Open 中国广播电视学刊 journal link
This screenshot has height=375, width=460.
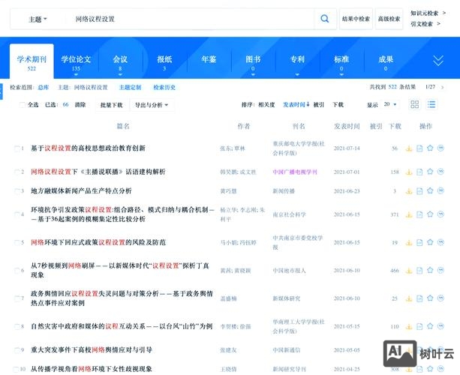pyautogui.click(x=295, y=172)
